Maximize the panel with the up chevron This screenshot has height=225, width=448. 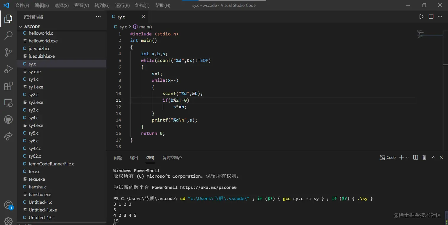433,157
